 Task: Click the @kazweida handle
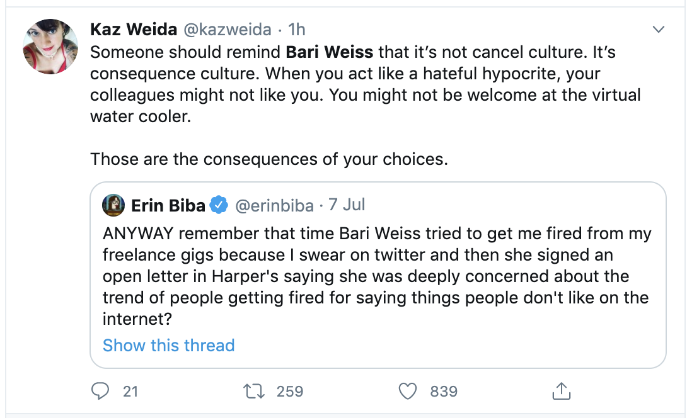227,29
